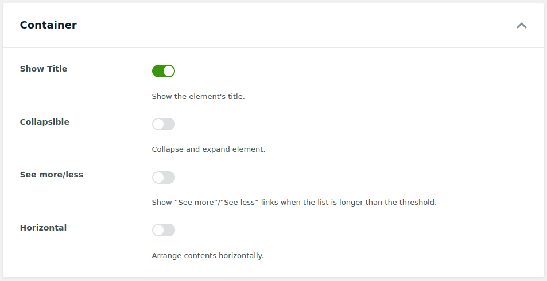Screen dimensions: 547x281
Task: Click the See more/See less threshold description
Action: 294,203
